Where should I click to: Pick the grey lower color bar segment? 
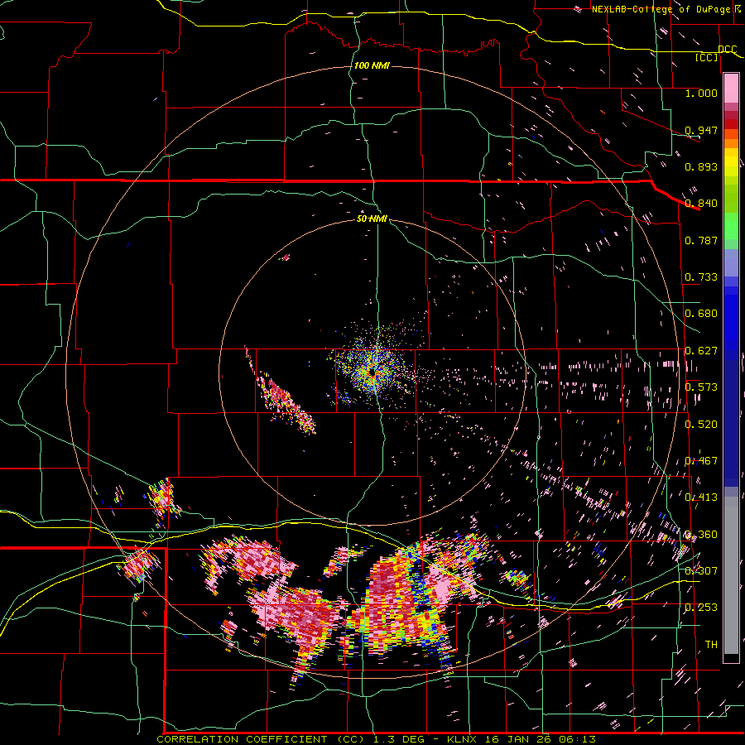(731, 575)
